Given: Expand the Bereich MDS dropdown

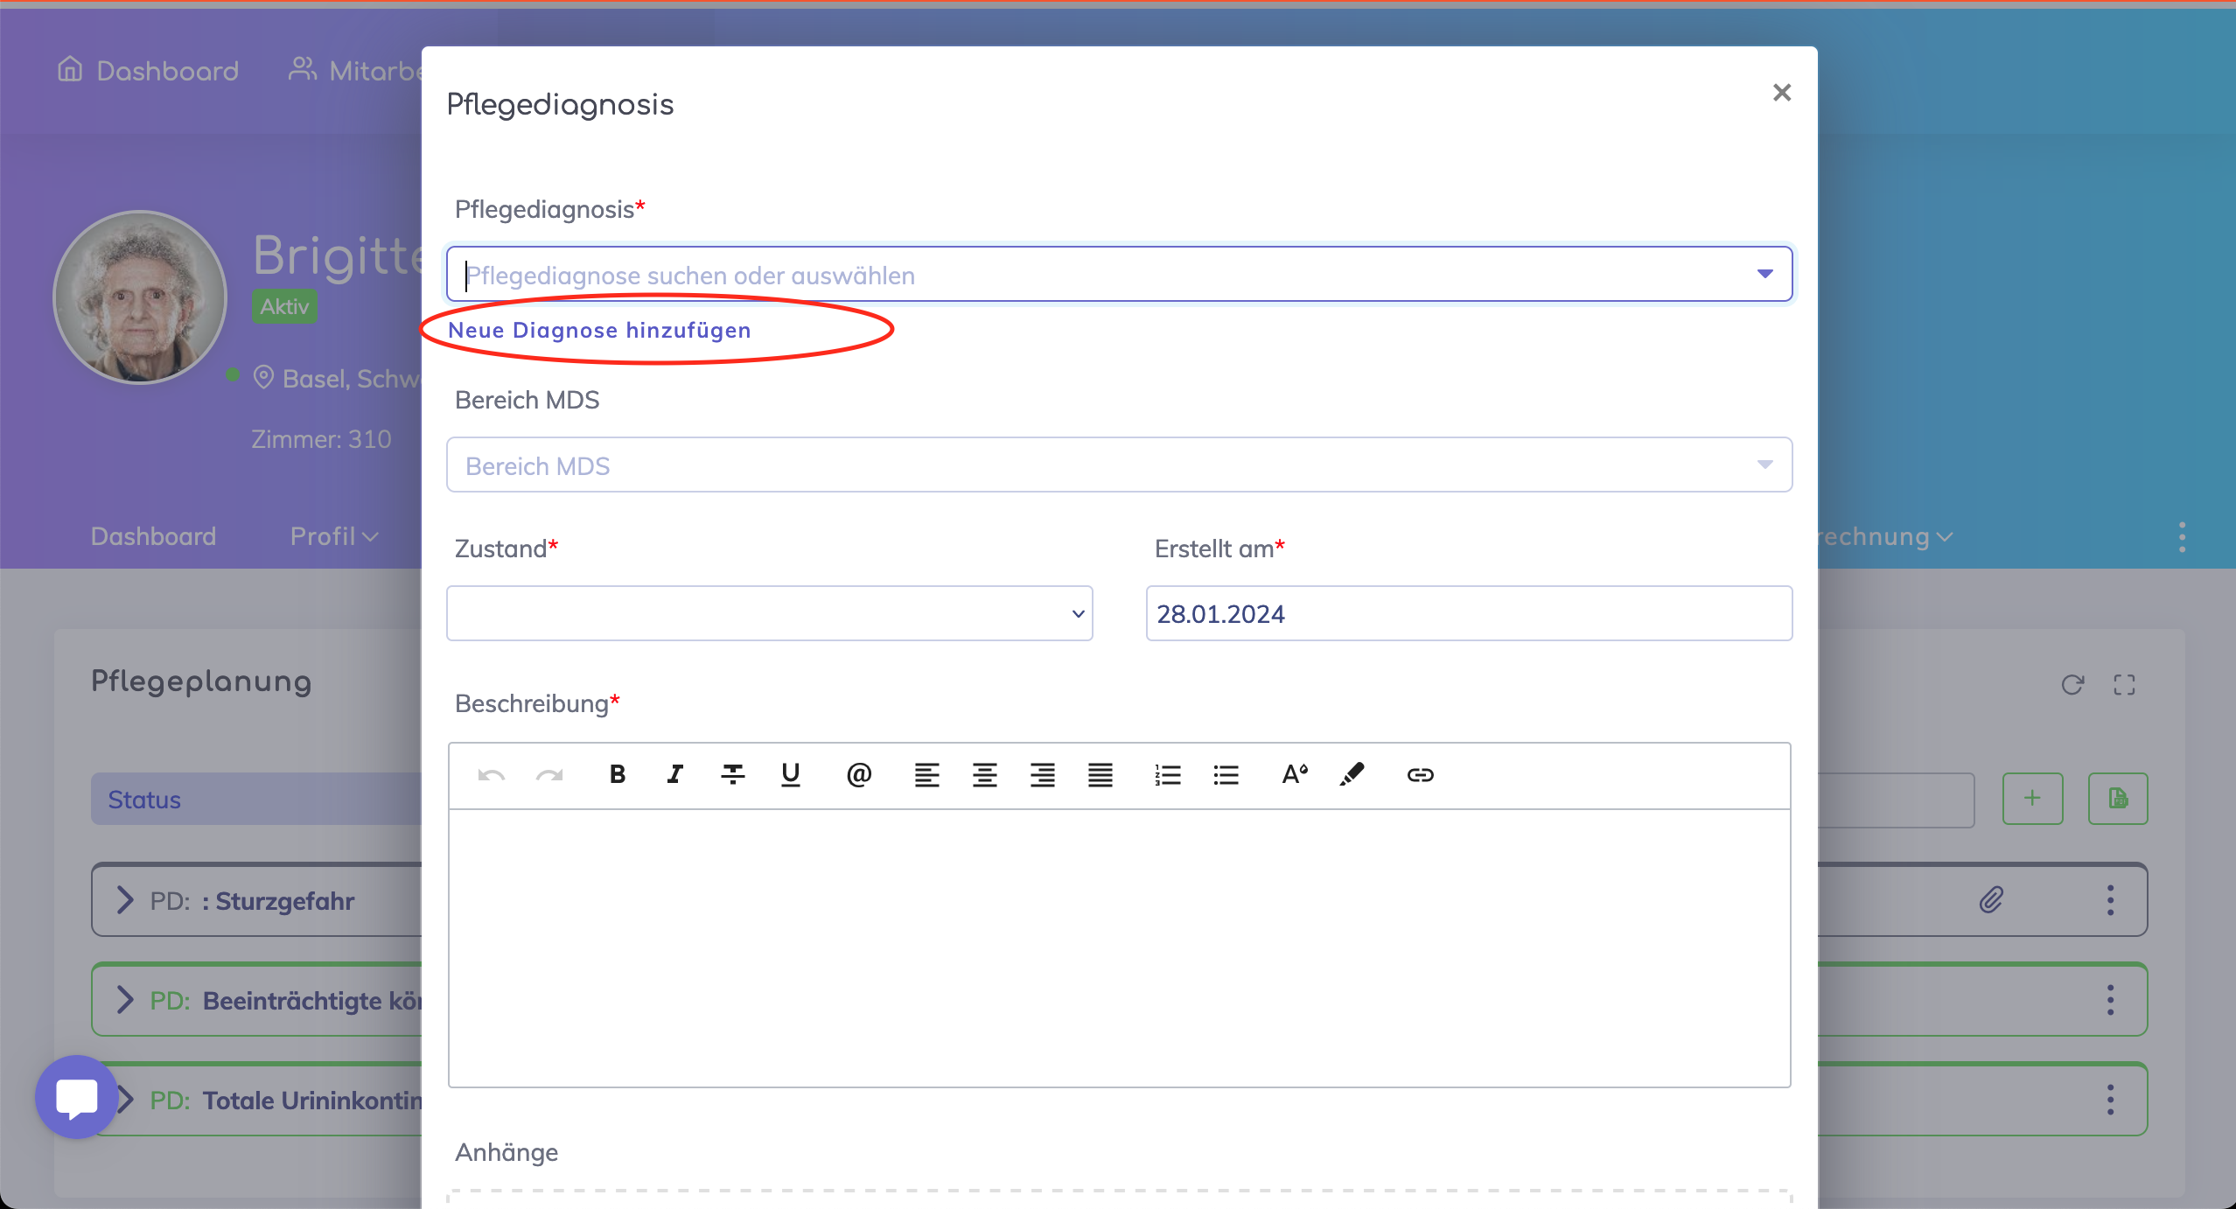Looking at the screenshot, I should click(1764, 465).
